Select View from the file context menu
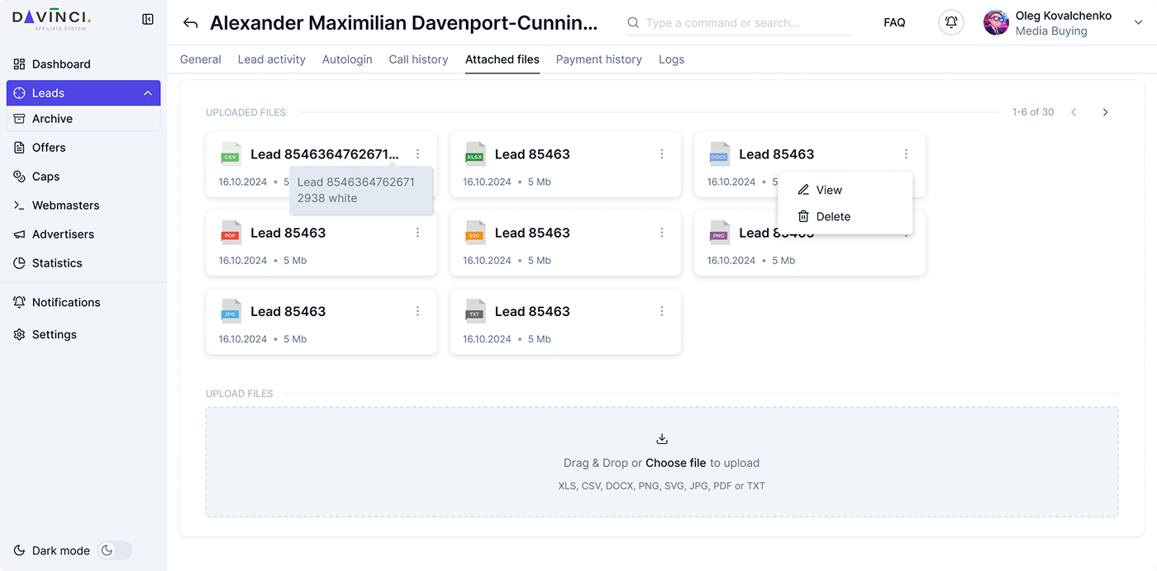This screenshot has height=571, width=1157. [828, 190]
